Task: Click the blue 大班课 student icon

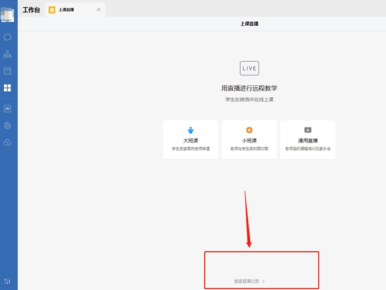Action: (x=191, y=130)
